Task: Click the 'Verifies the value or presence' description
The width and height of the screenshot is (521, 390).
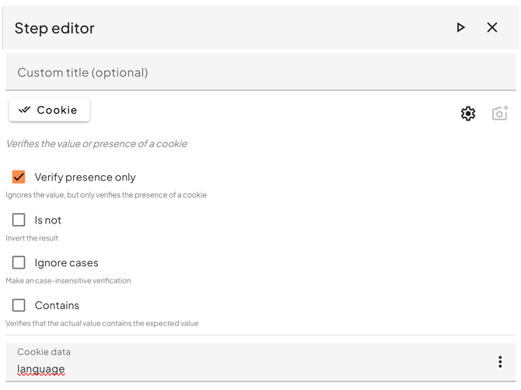Action: [96, 144]
